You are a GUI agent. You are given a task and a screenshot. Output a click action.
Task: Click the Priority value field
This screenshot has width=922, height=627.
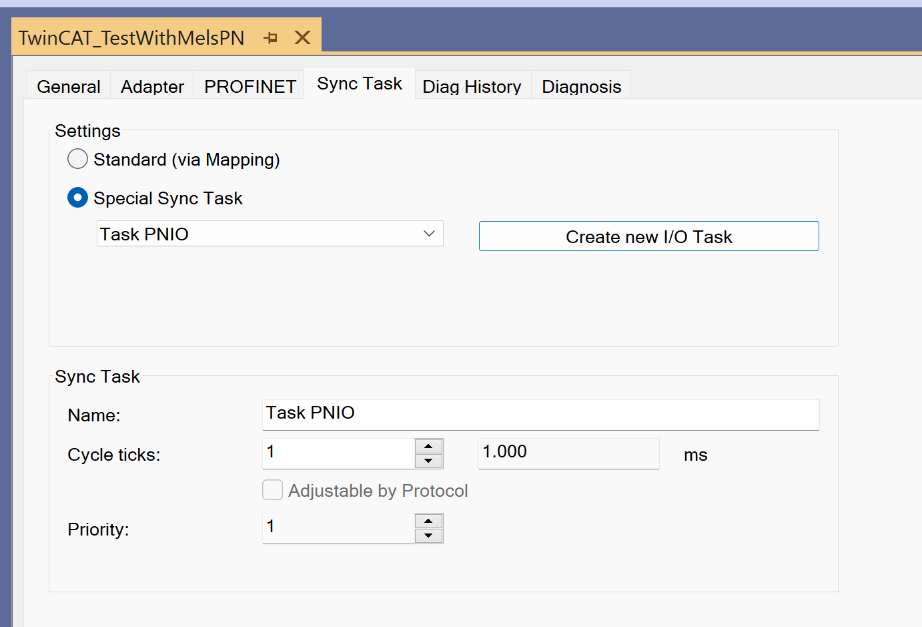[x=339, y=528]
